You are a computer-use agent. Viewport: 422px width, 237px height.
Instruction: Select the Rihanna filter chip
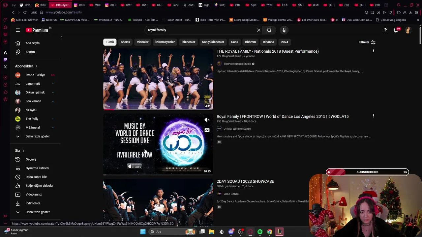(268, 42)
